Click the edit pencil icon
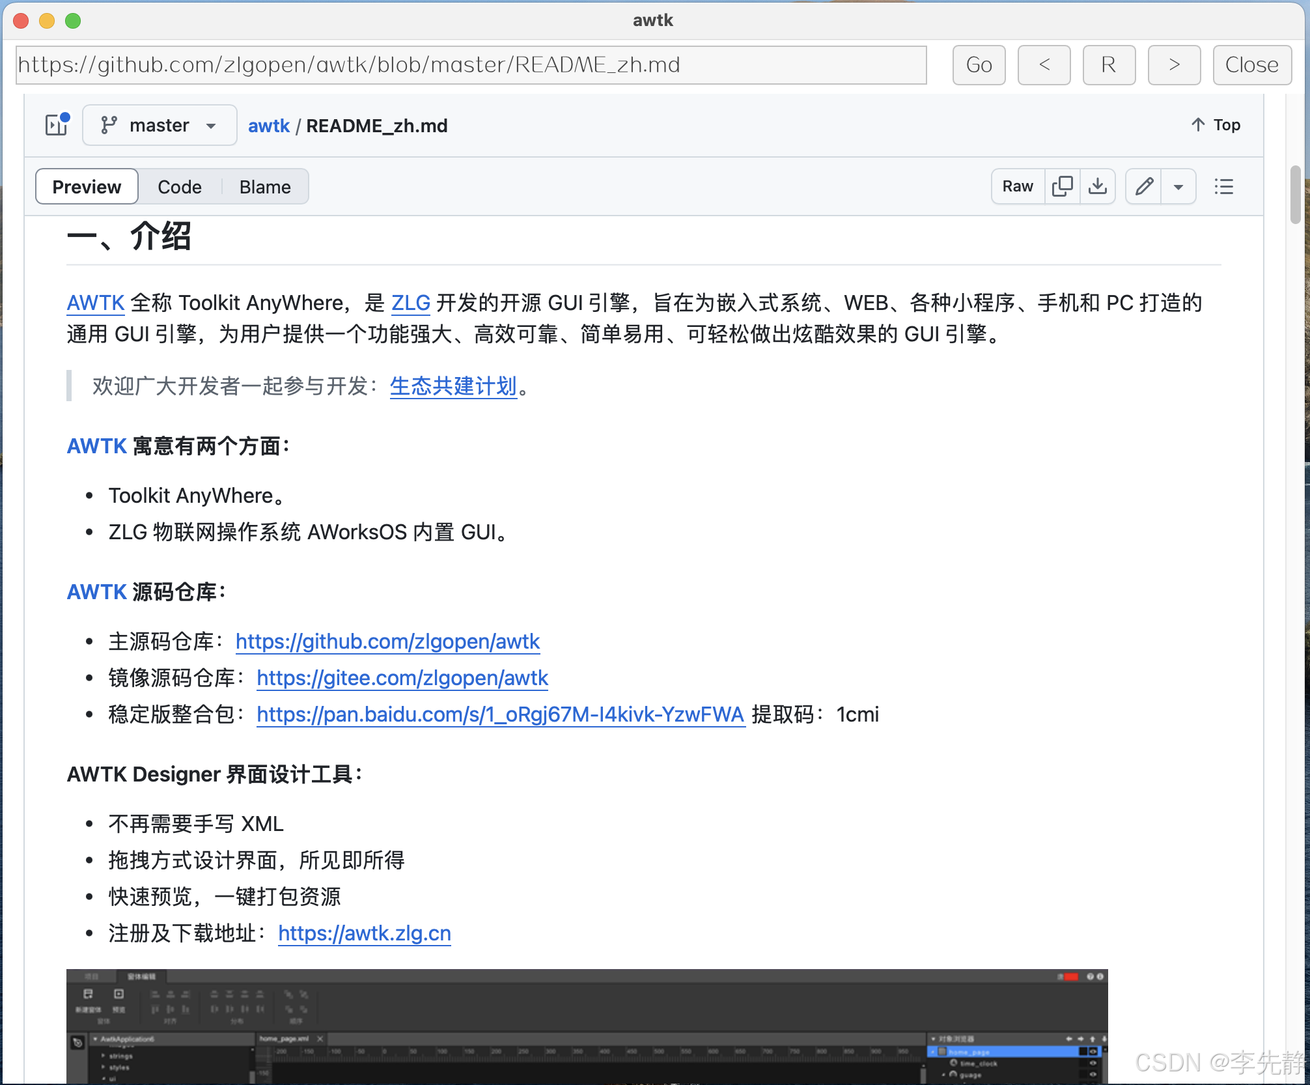Viewport: 1310px width, 1085px height. 1143,187
